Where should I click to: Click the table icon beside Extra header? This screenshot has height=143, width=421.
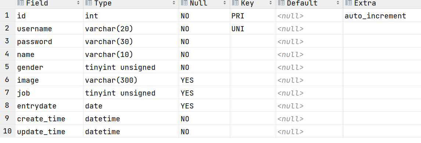349,3
